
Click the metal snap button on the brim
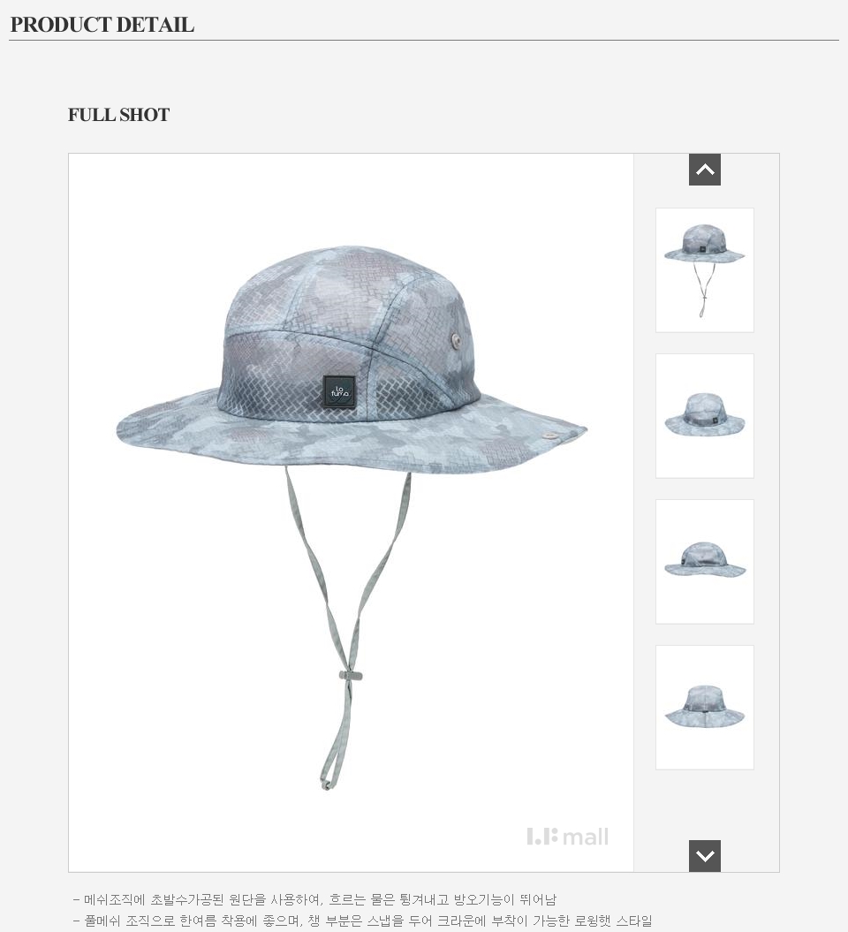click(x=550, y=436)
